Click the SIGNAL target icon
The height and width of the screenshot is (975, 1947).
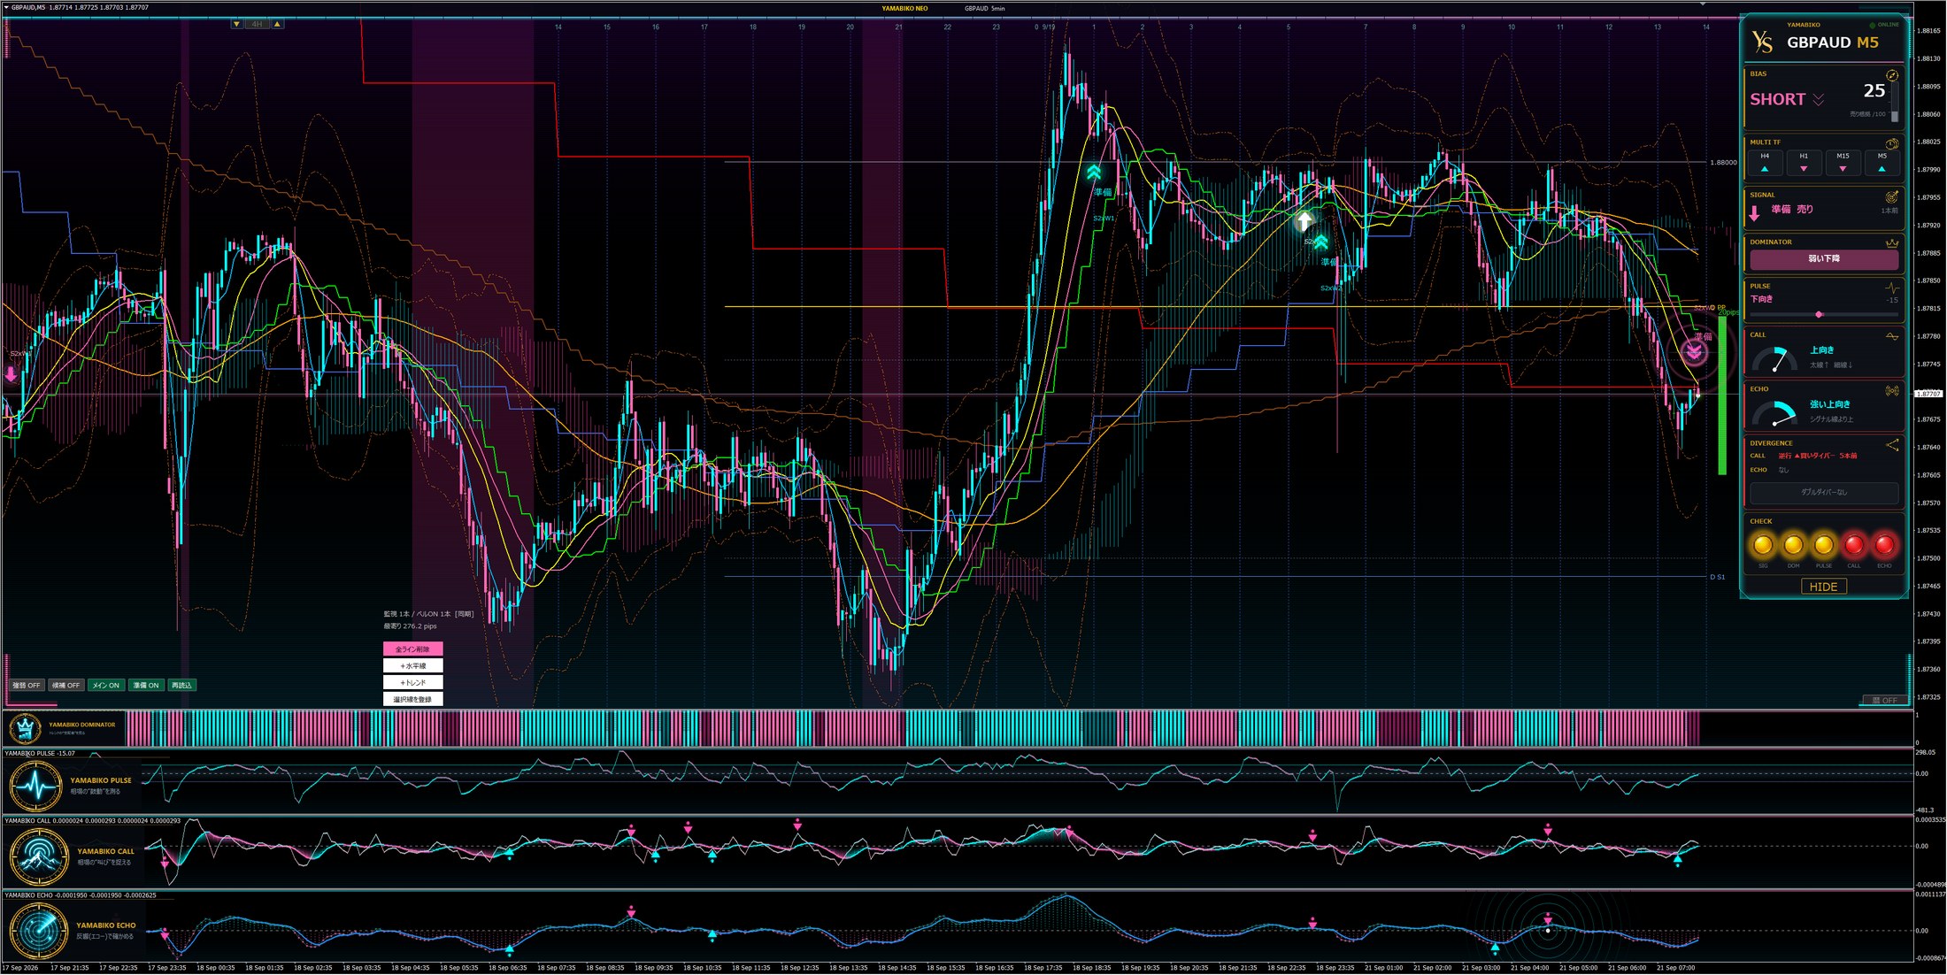(x=1892, y=196)
